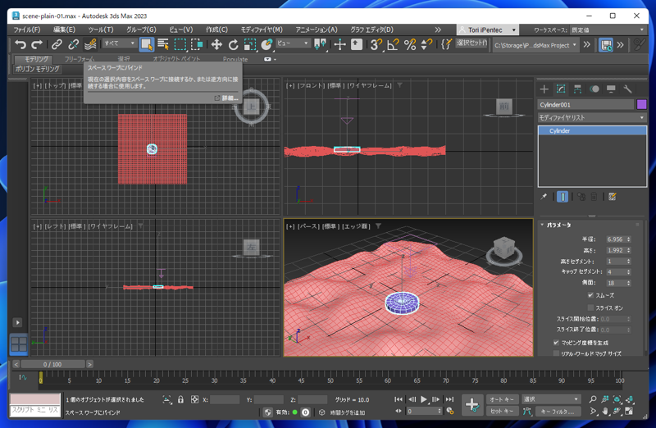Click the Select and Place tool

266,44
